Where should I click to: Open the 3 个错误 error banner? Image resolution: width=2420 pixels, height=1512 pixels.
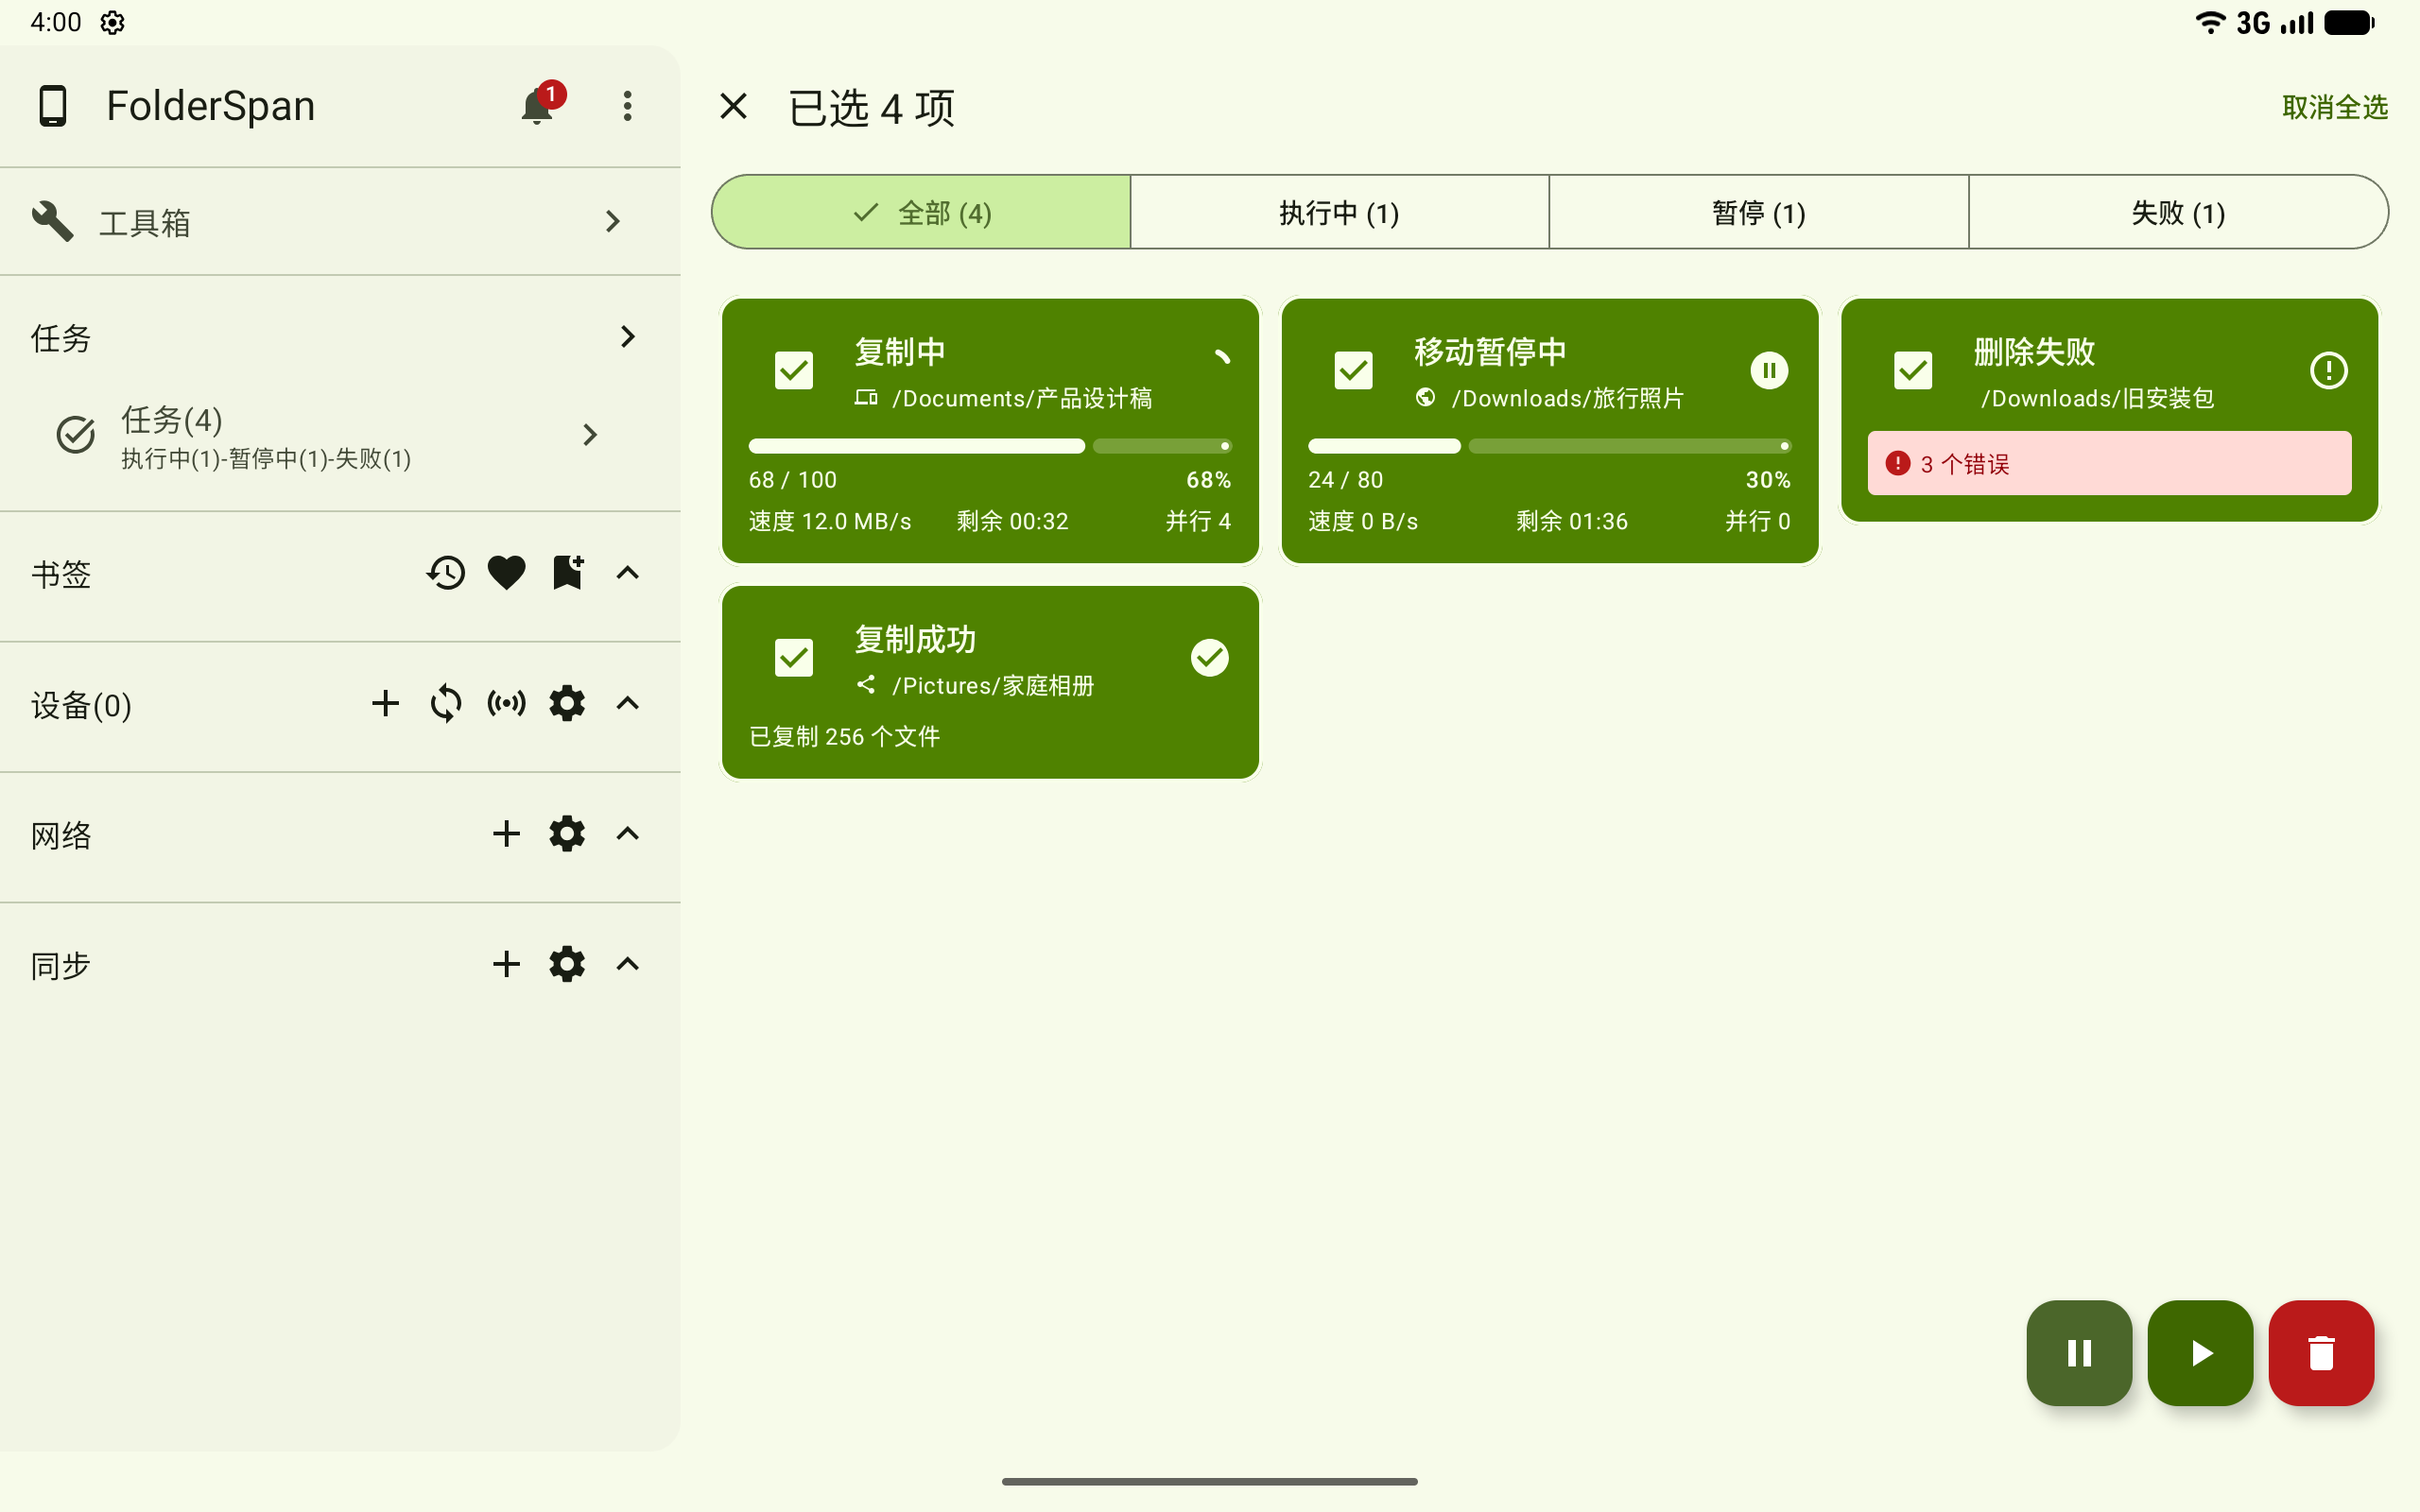[x=2109, y=463]
